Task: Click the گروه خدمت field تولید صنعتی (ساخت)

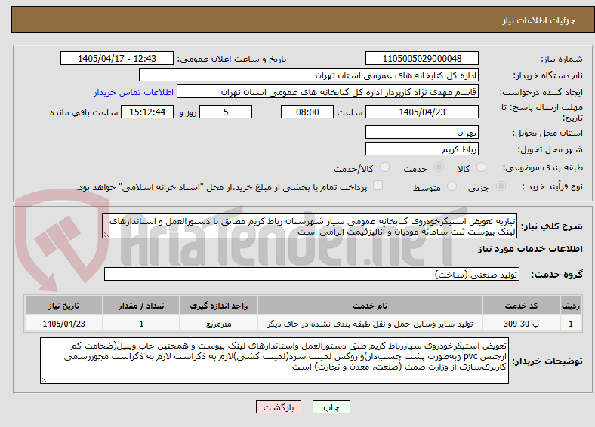Action: (x=312, y=274)
